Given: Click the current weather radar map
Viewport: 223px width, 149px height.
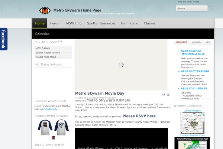Looking at the screenshot, I should coord(193,123).
